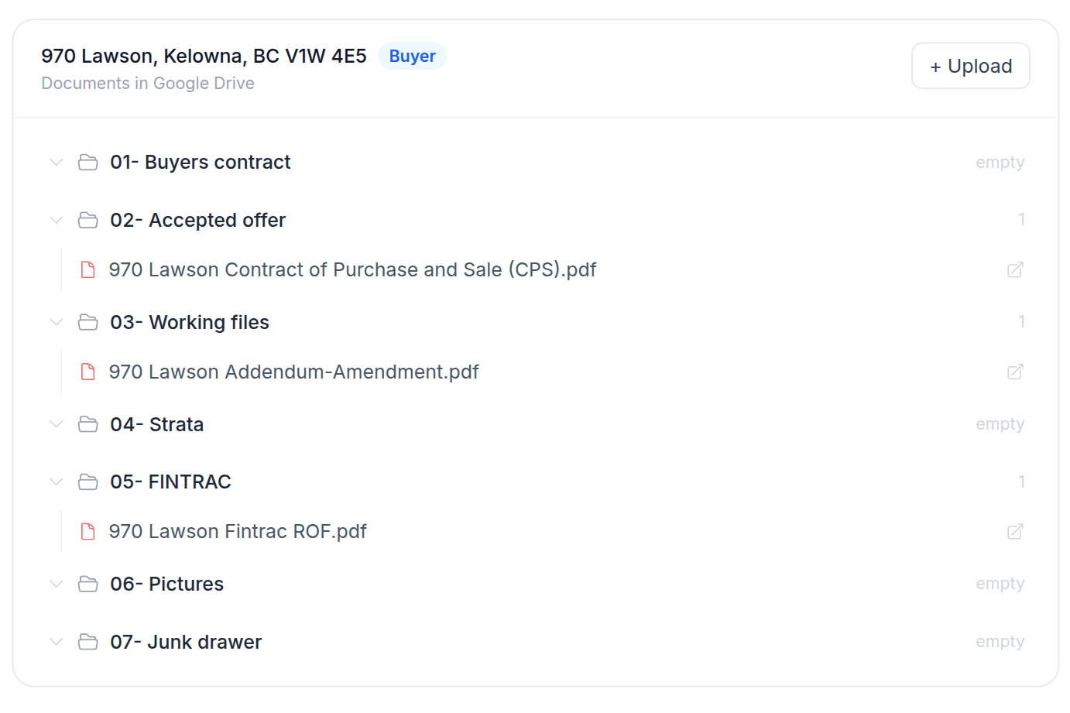Click the Buyer badge next to the address

click(412, 56)
